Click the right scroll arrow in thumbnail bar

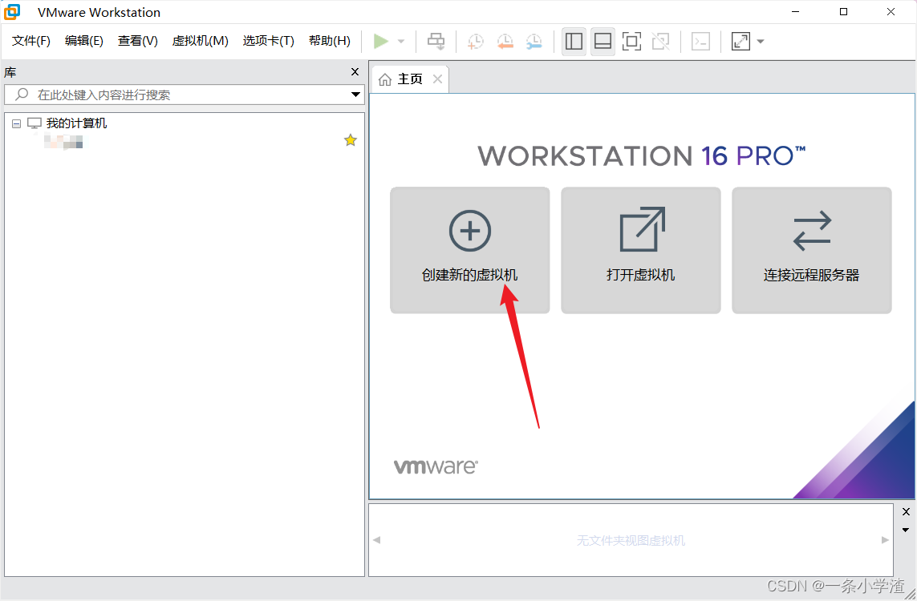coord(885,540)
